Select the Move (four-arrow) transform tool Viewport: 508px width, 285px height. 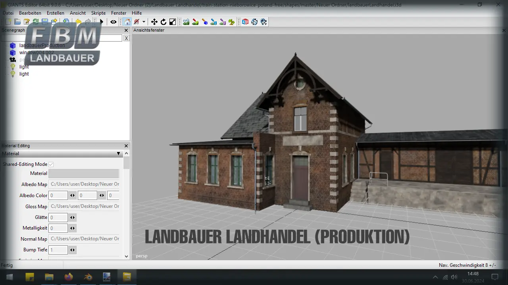154,22
